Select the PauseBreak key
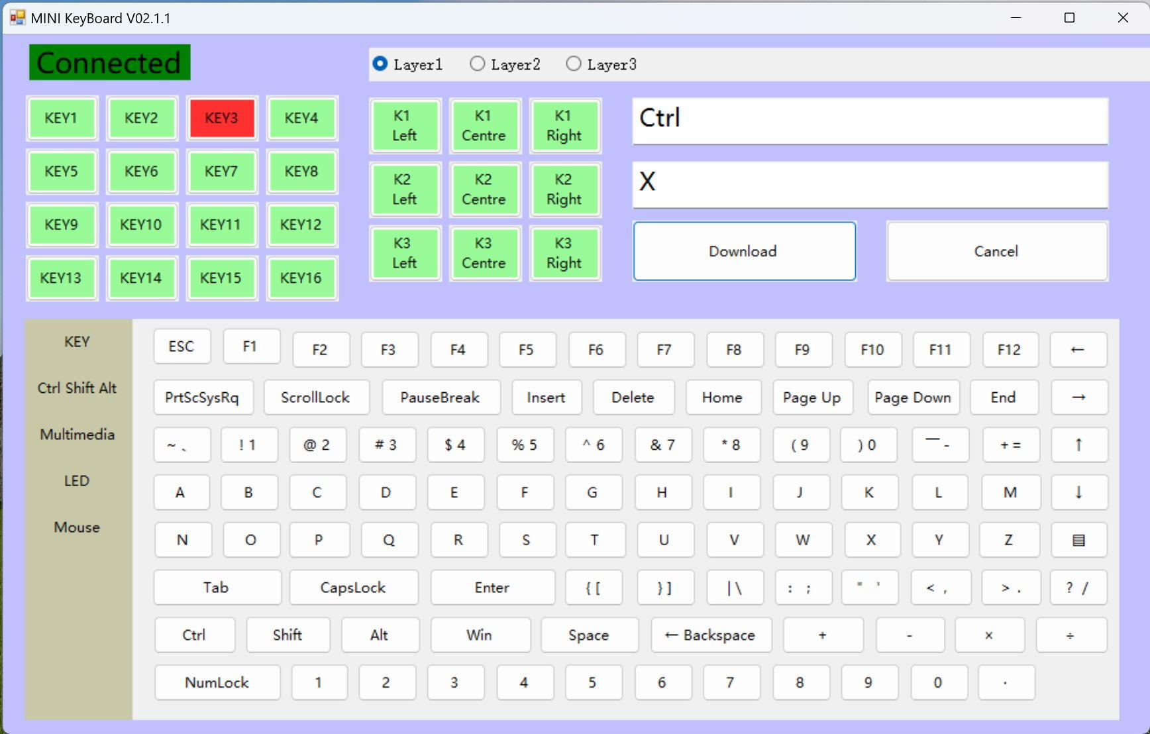The width and height of the screenshot is (1150, 734). point(441,397)
